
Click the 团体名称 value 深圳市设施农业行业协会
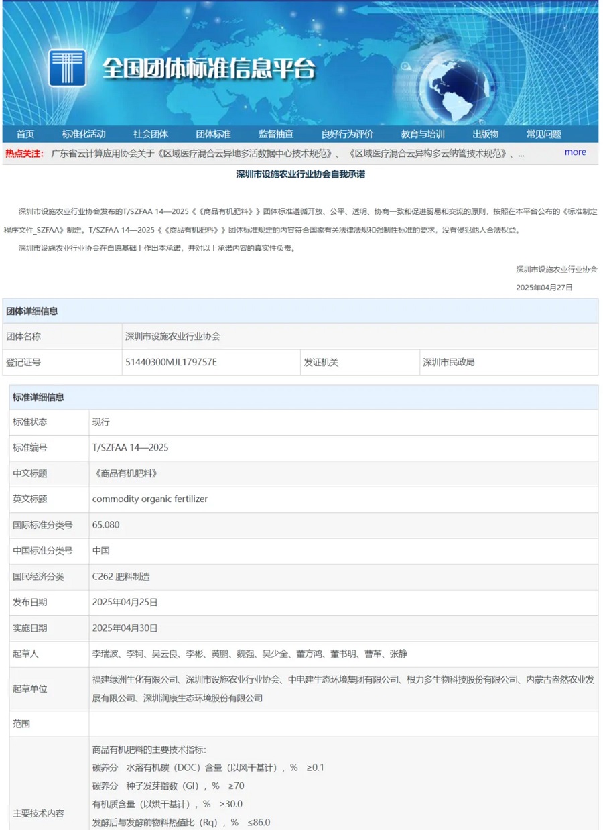coord(173,337)
